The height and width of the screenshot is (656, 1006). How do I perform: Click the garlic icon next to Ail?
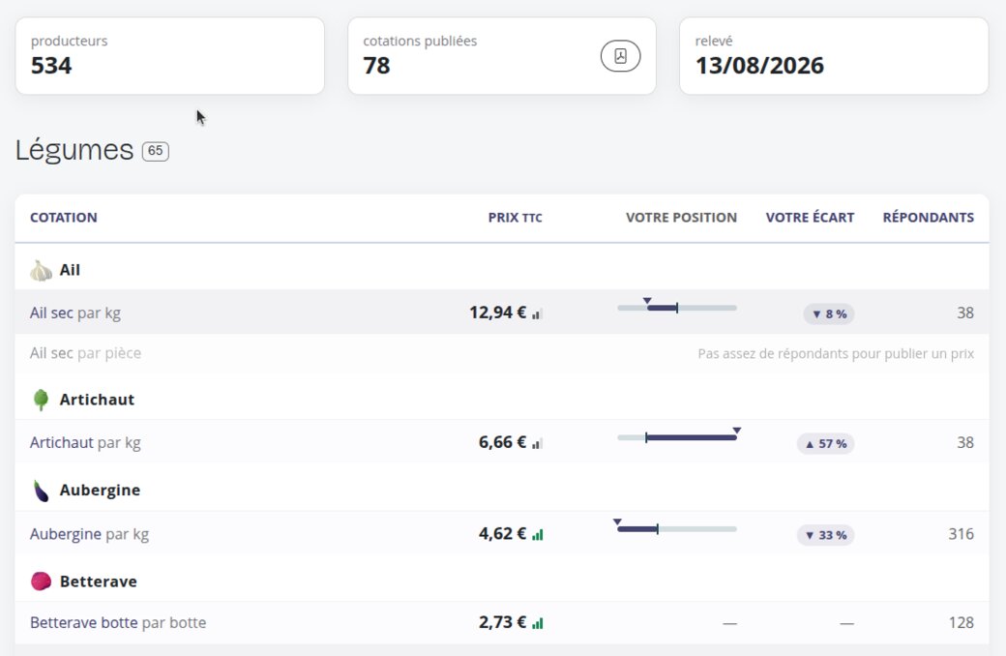tap(41, 270)
